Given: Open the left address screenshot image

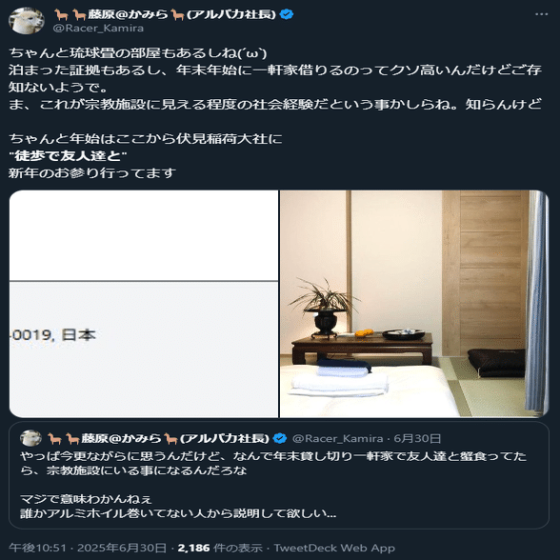Looking at the screenshot, I should (144, 304).
